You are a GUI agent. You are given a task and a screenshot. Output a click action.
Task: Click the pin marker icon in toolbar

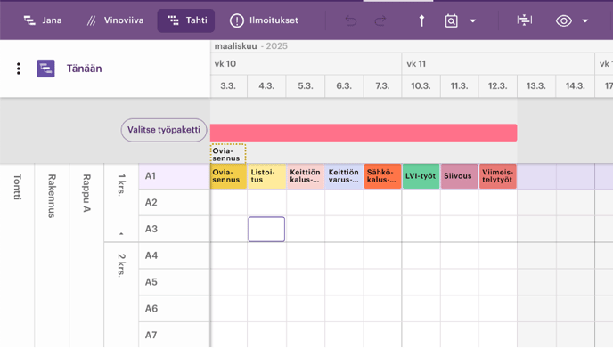[x=421, y=20]
